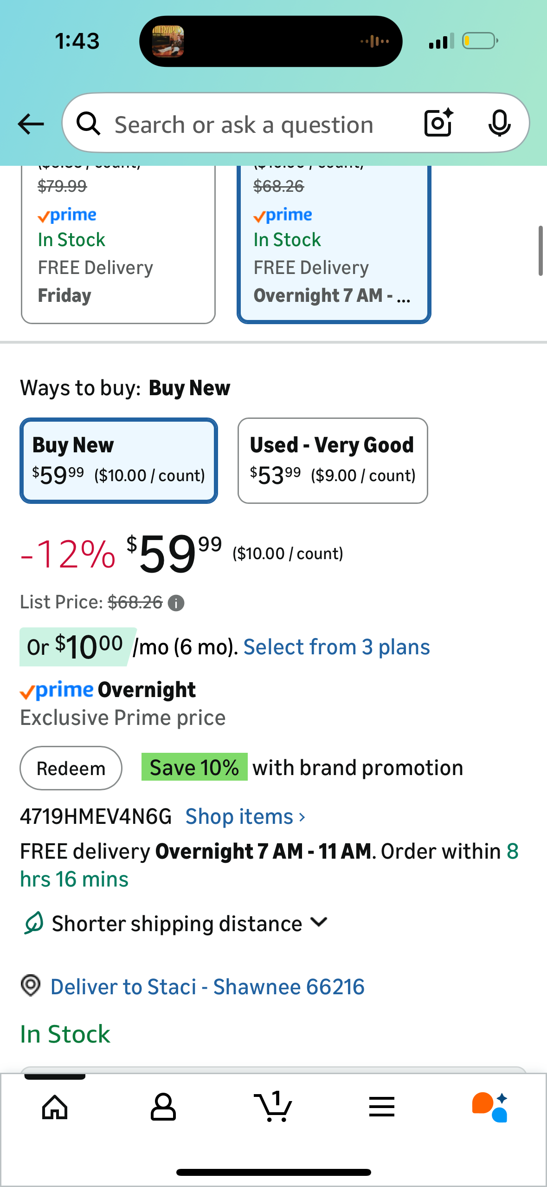Screen dimensions: 547x1187
Task: Tap the camera lens search icon
Action: click(x=438, y=124)
